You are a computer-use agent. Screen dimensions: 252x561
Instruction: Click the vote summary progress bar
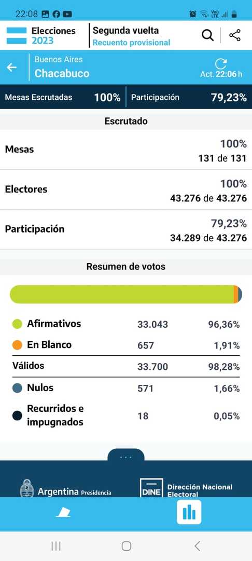[126, 295]
